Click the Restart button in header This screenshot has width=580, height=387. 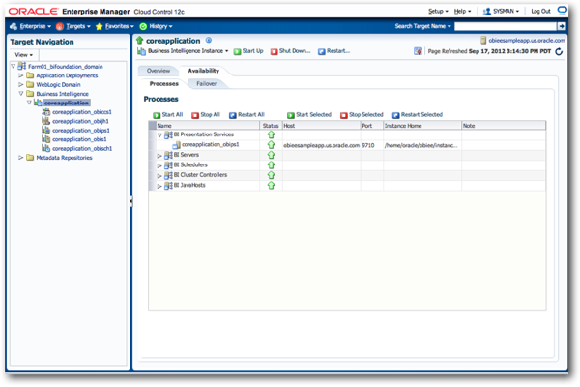click(x=334, y=51)
